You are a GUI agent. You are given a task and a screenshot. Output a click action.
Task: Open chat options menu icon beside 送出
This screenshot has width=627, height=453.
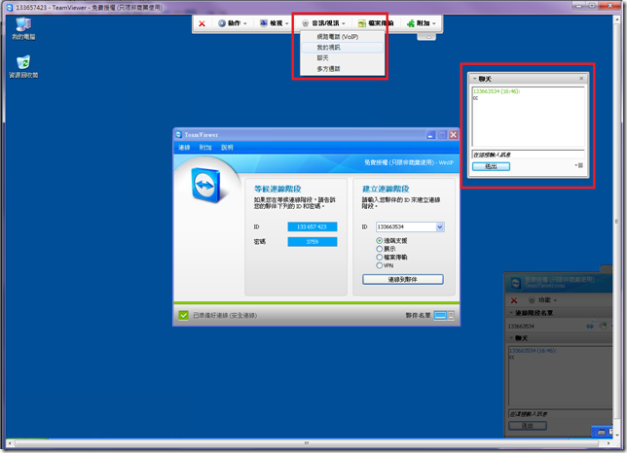[x=579, y=165]
